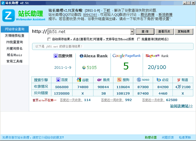Click Google icon in search engine row
This screenshot has height=141, width=196.
coord(79,80)
